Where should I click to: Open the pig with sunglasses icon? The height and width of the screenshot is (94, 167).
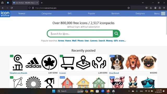pyautogui.click(x=117, y=82)
